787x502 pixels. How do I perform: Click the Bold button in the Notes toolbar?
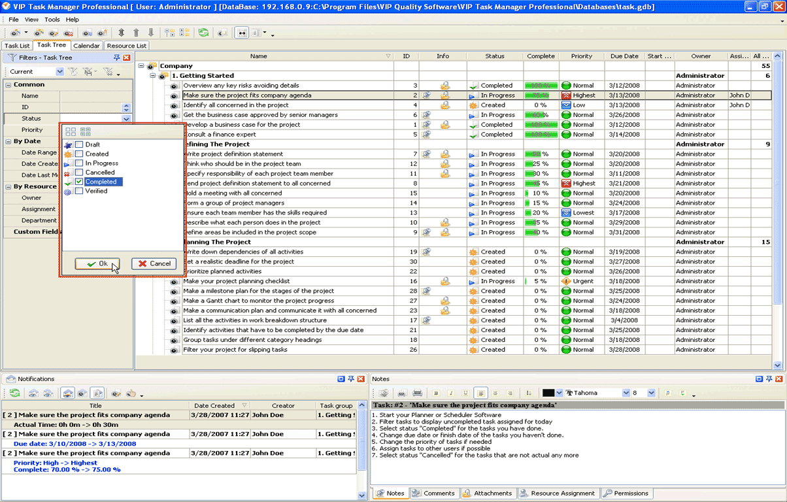click(435, 393)
